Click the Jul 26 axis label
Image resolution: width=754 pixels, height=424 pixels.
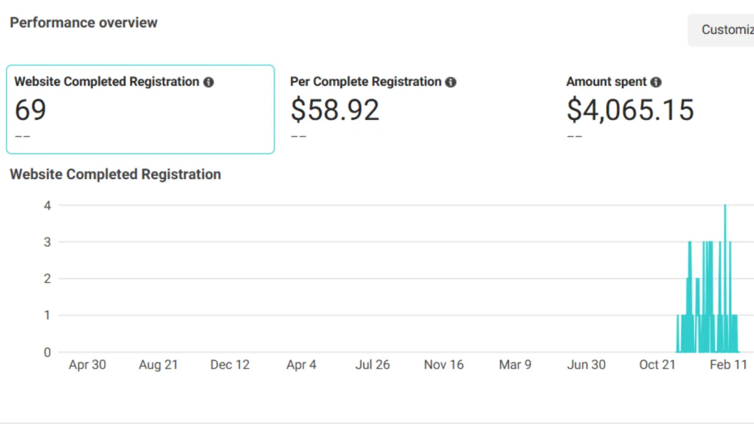pos(373,365)
